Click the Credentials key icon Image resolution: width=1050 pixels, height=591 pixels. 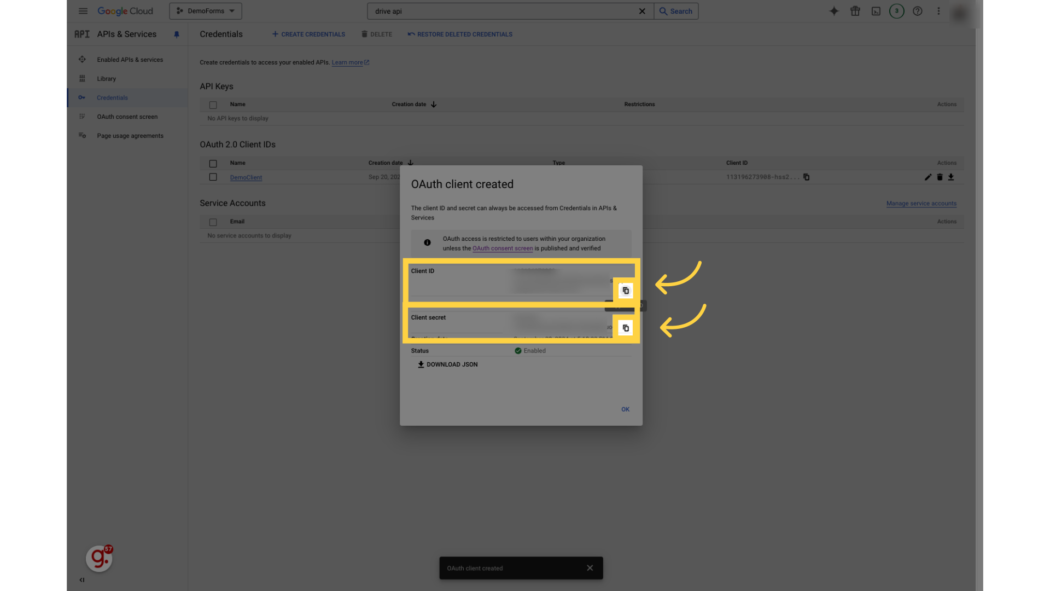point(82,98)
